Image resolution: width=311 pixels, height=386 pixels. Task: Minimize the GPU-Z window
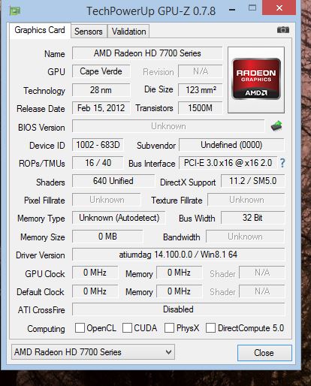click(x=232, y=10)
